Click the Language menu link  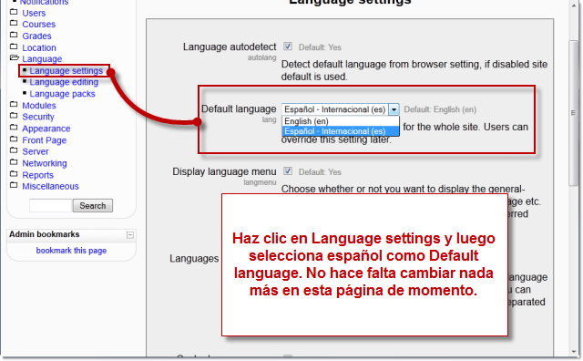[x=42, y=59]
